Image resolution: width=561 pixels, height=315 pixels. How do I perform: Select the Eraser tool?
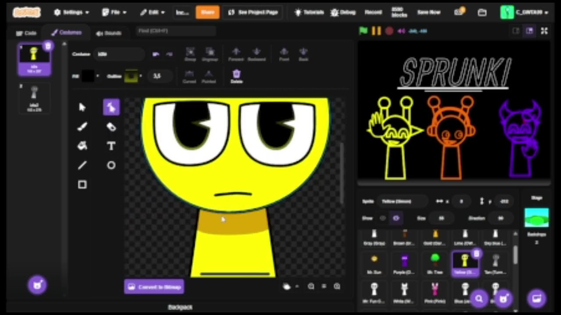111,126
